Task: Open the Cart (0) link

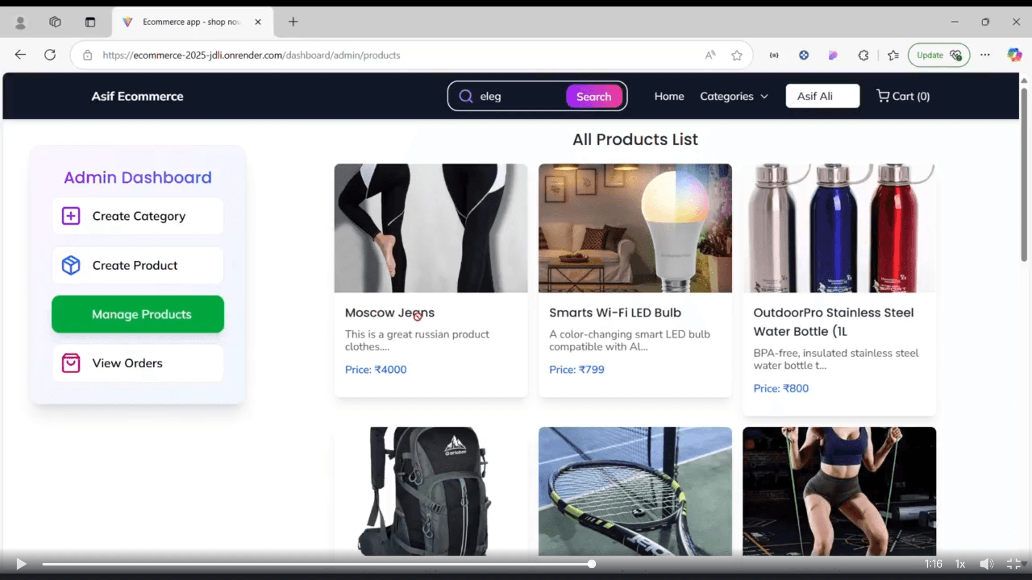Action: pos(903,96)
